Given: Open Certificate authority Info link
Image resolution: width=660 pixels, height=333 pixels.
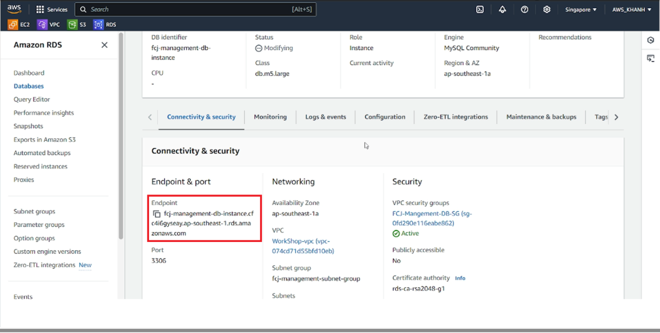Looking at the screenshot, I should pyautogui.click(x=460, y=278).
